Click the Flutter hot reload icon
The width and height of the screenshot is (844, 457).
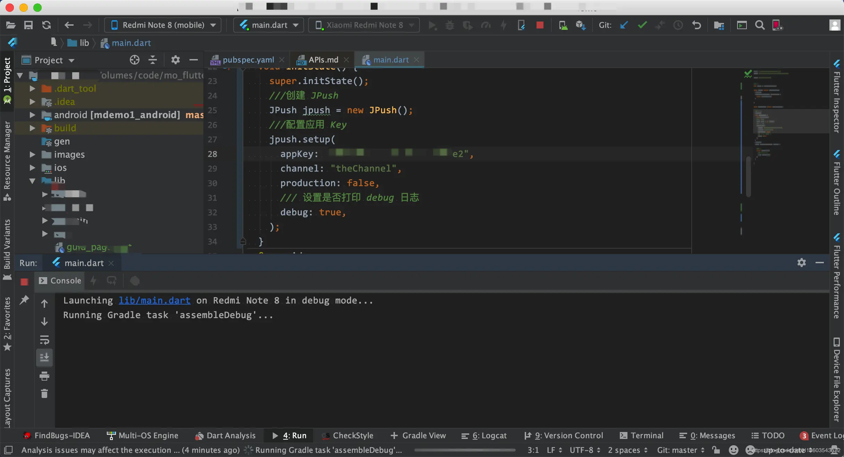tap(503, 25)
